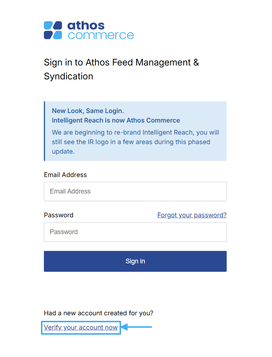Click the light blue top-left logo square
The height and width of the screenshot is (357, 272).
pos(48,26)
